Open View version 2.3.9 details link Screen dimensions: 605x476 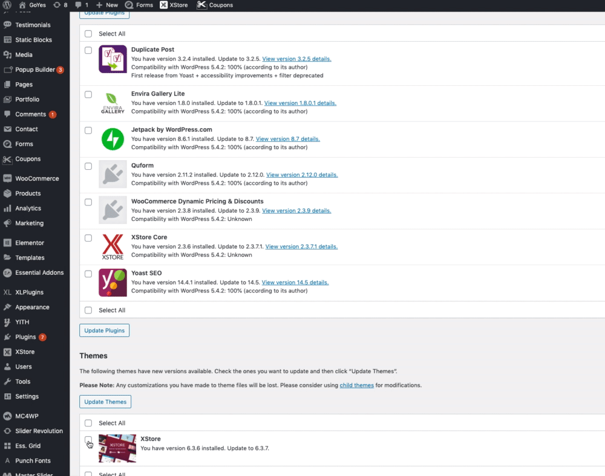pos(296,211)
